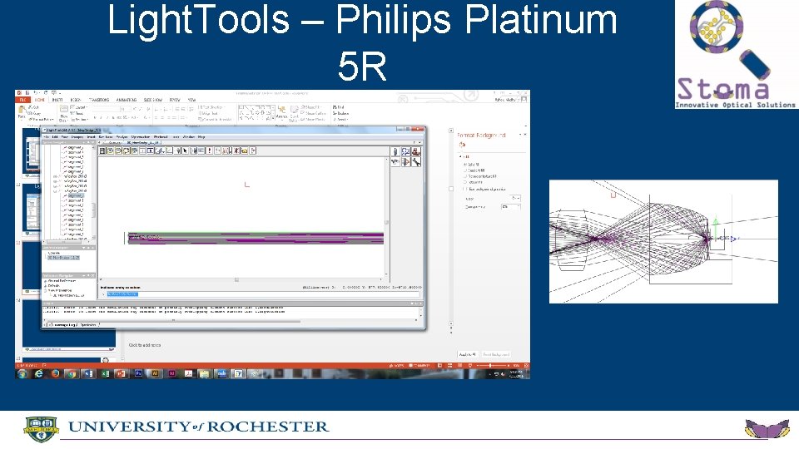Click PowerPoint quick access Save icon
Screen dimensions: 799x449
[x=27, y=93]
